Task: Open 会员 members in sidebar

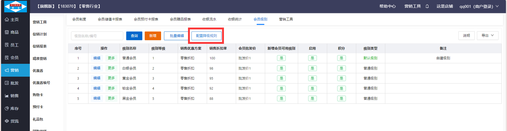Action: pyautogui.click(x=12, y=57)
